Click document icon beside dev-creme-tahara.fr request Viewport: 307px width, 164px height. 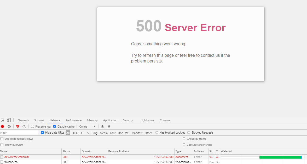tap(2, 157)
